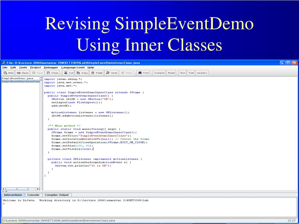299x224 pixels.
Task: Open the Tools menu
Action: 23,67
